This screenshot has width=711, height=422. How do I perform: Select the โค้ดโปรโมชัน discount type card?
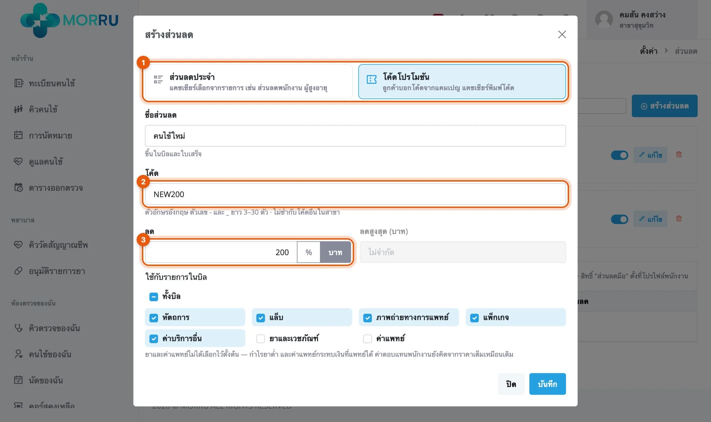coord(462,82)
